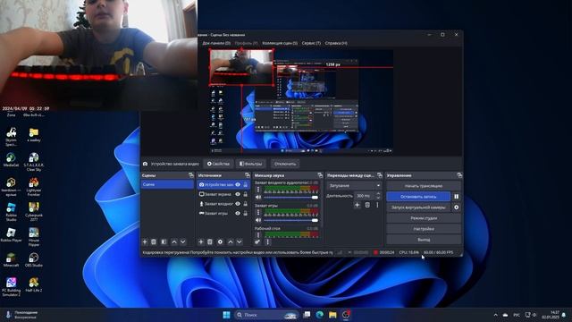Click Start Streaming button
This screenshot has height=322, width=572.
click(x=424, y=186)
